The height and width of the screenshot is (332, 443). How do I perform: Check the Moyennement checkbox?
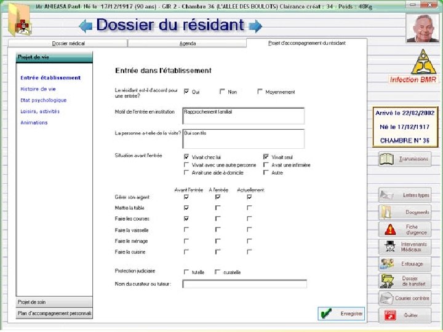260,92
